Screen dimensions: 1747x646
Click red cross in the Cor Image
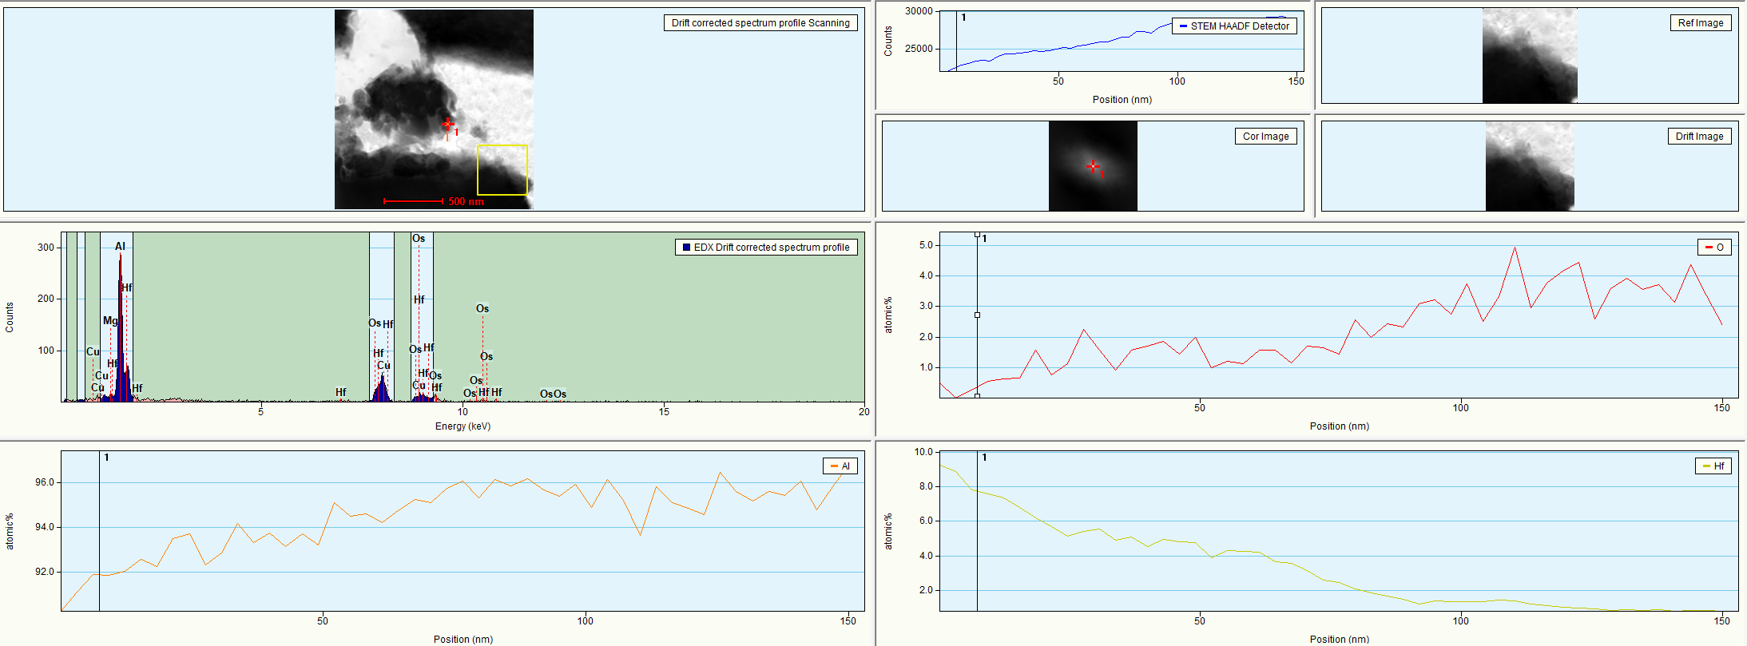tap(1093, 166)
